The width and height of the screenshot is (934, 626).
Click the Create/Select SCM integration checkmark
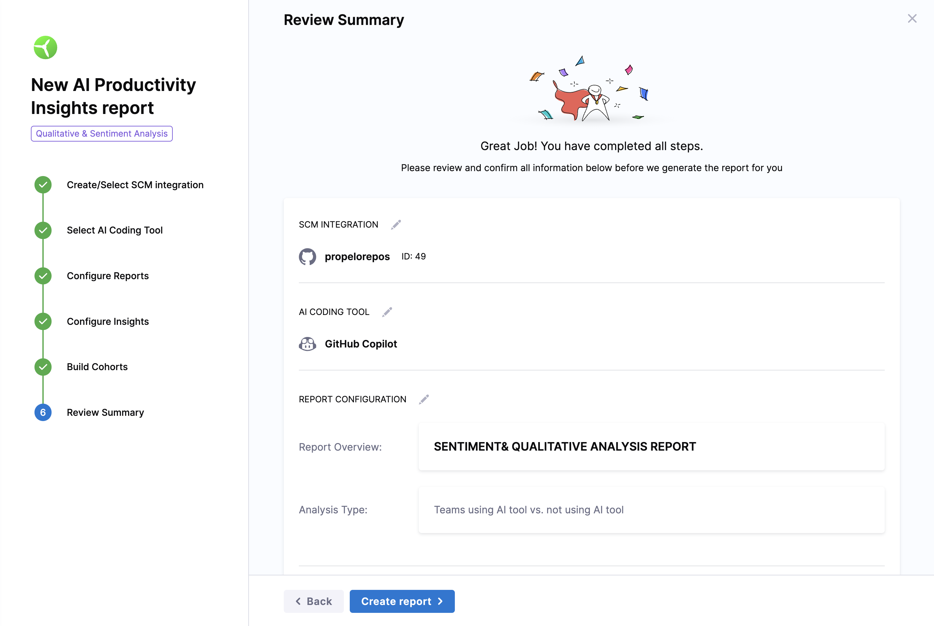click(43, 185)
